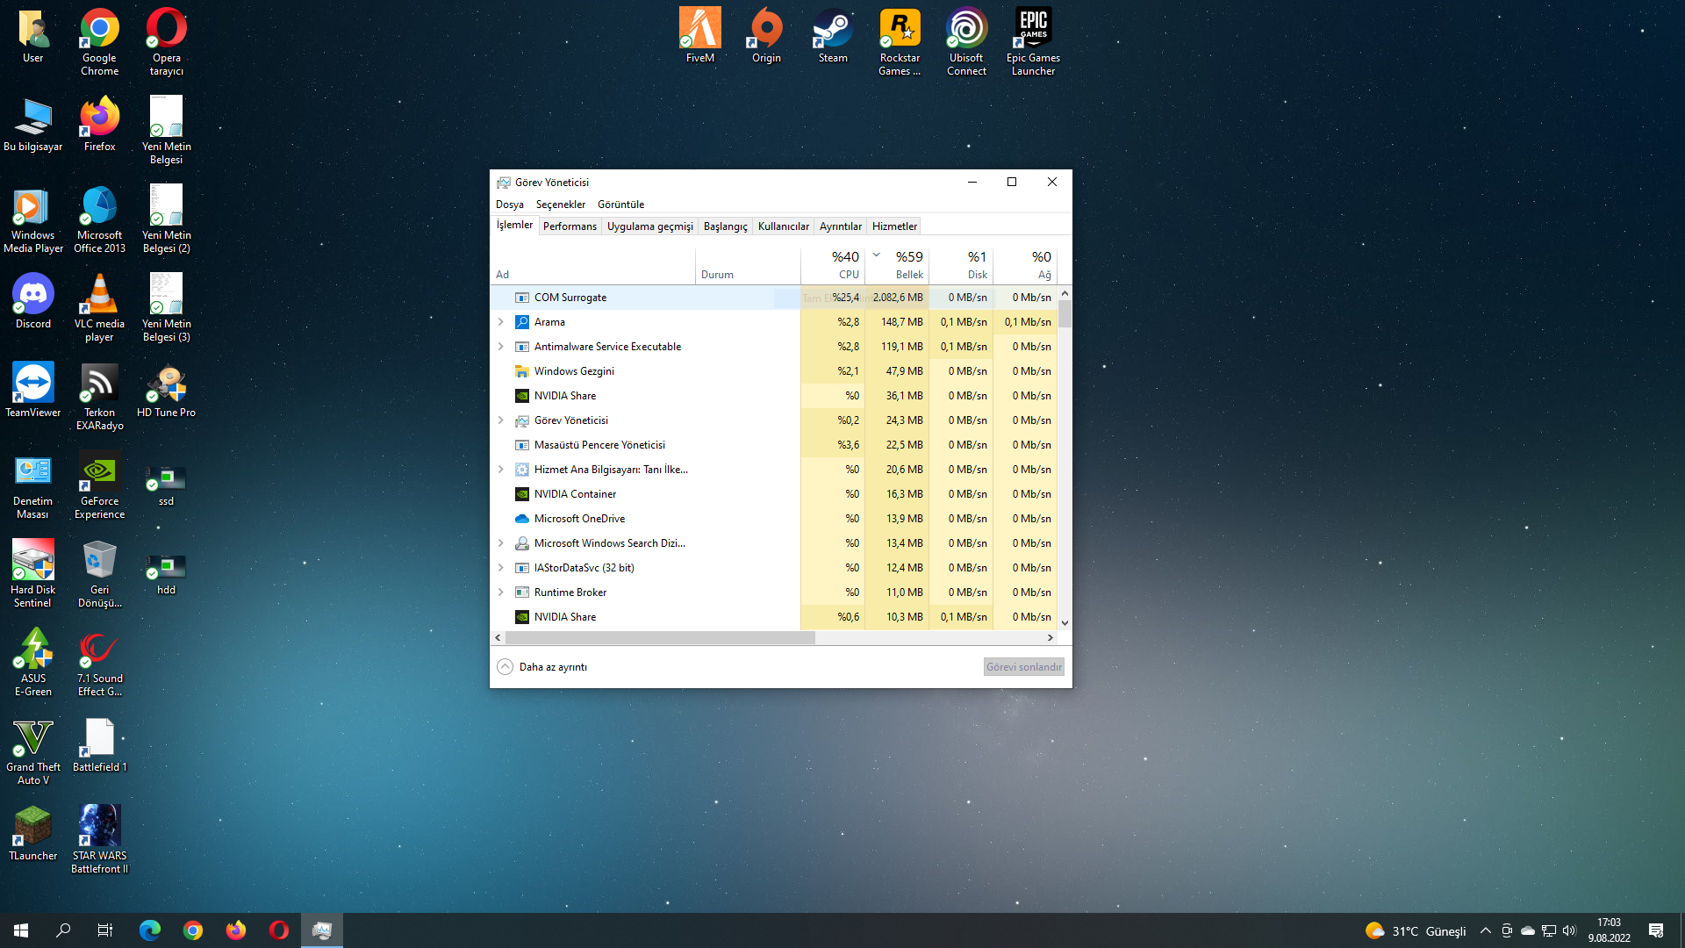Switch to the Performans tab
1685x948 pixels.
pyautogui.click(x=570, y=226)
